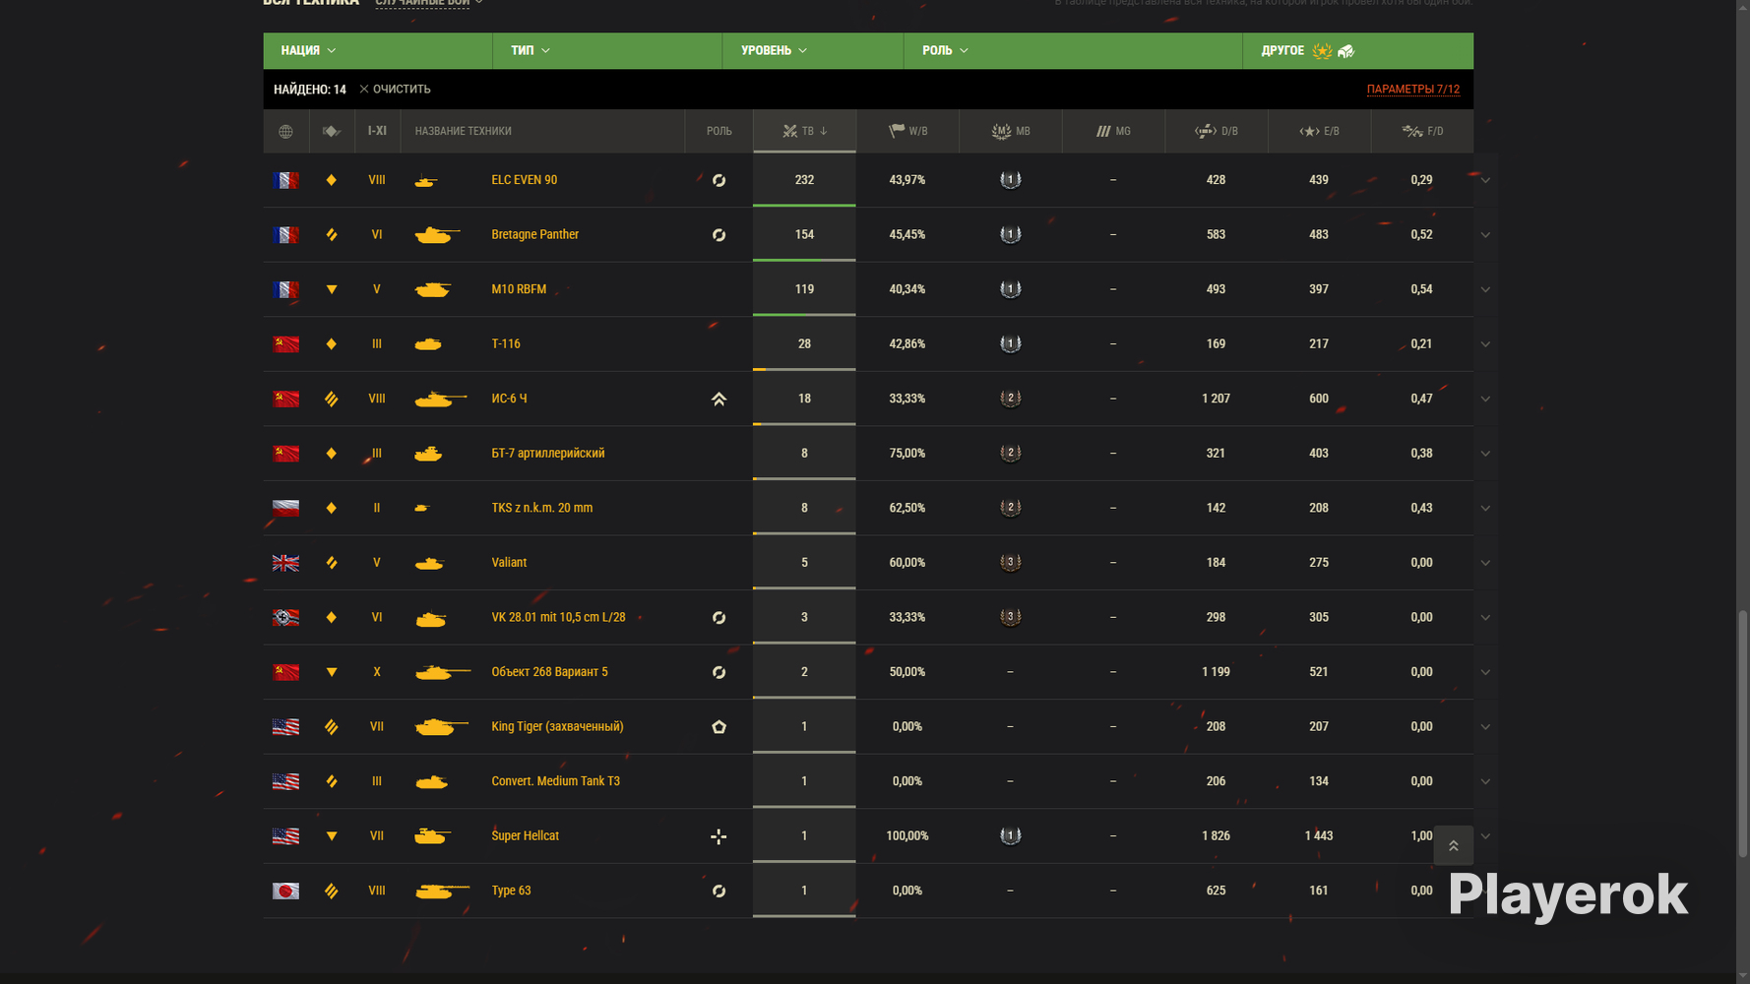Click the Polish flag on TKS row
The image size is (1750, 984).
pos(285,508)
